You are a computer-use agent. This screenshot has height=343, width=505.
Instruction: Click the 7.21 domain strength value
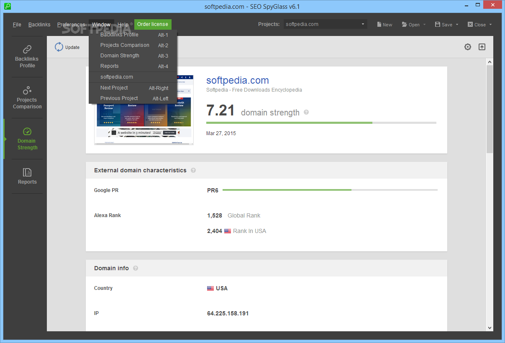point(220,111)
